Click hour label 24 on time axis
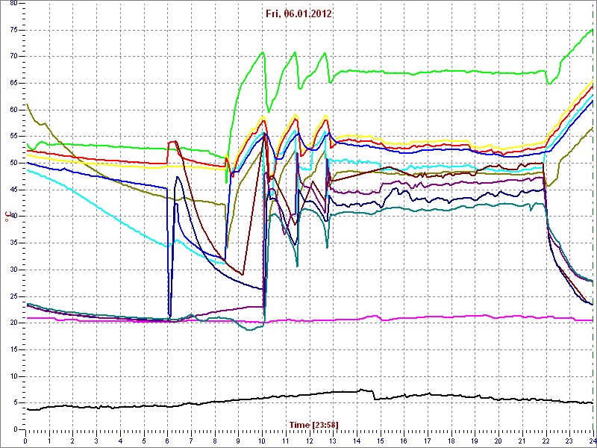 (593, 440)
